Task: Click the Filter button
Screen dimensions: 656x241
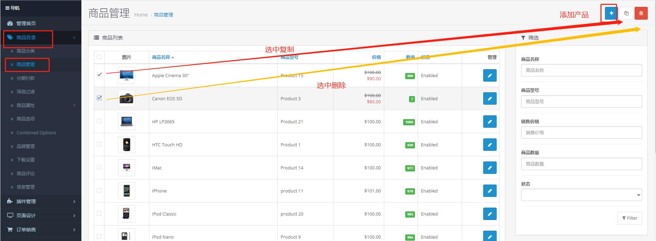Action: tap(629, 218)
